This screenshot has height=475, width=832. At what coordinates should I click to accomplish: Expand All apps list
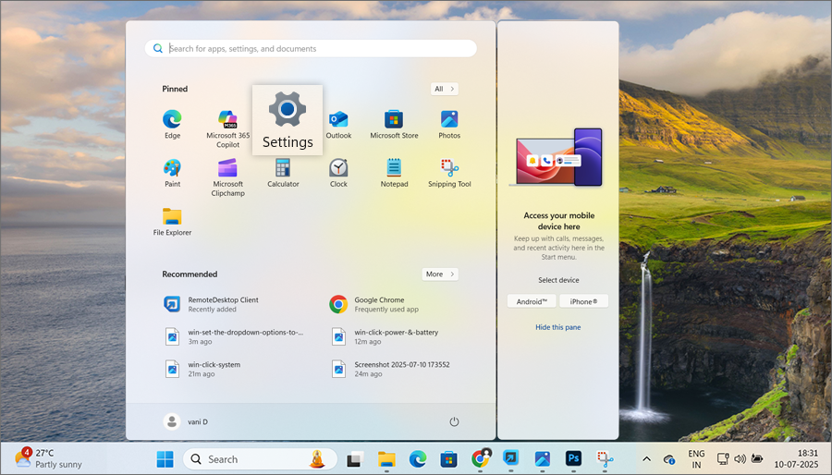[445, 89]
